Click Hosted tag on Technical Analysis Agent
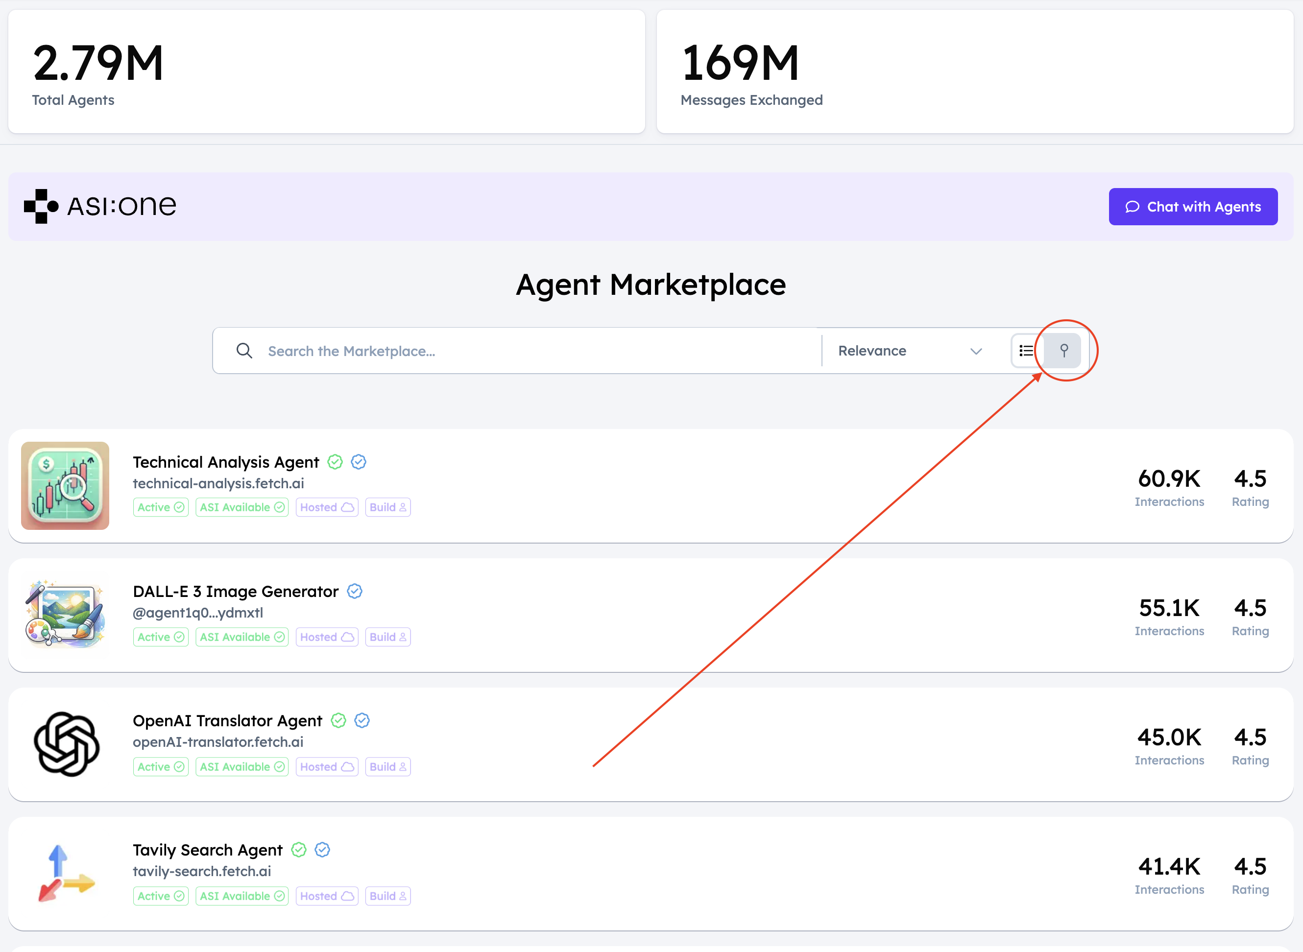This screenshot has width=1303, height=952. (327, 507)
